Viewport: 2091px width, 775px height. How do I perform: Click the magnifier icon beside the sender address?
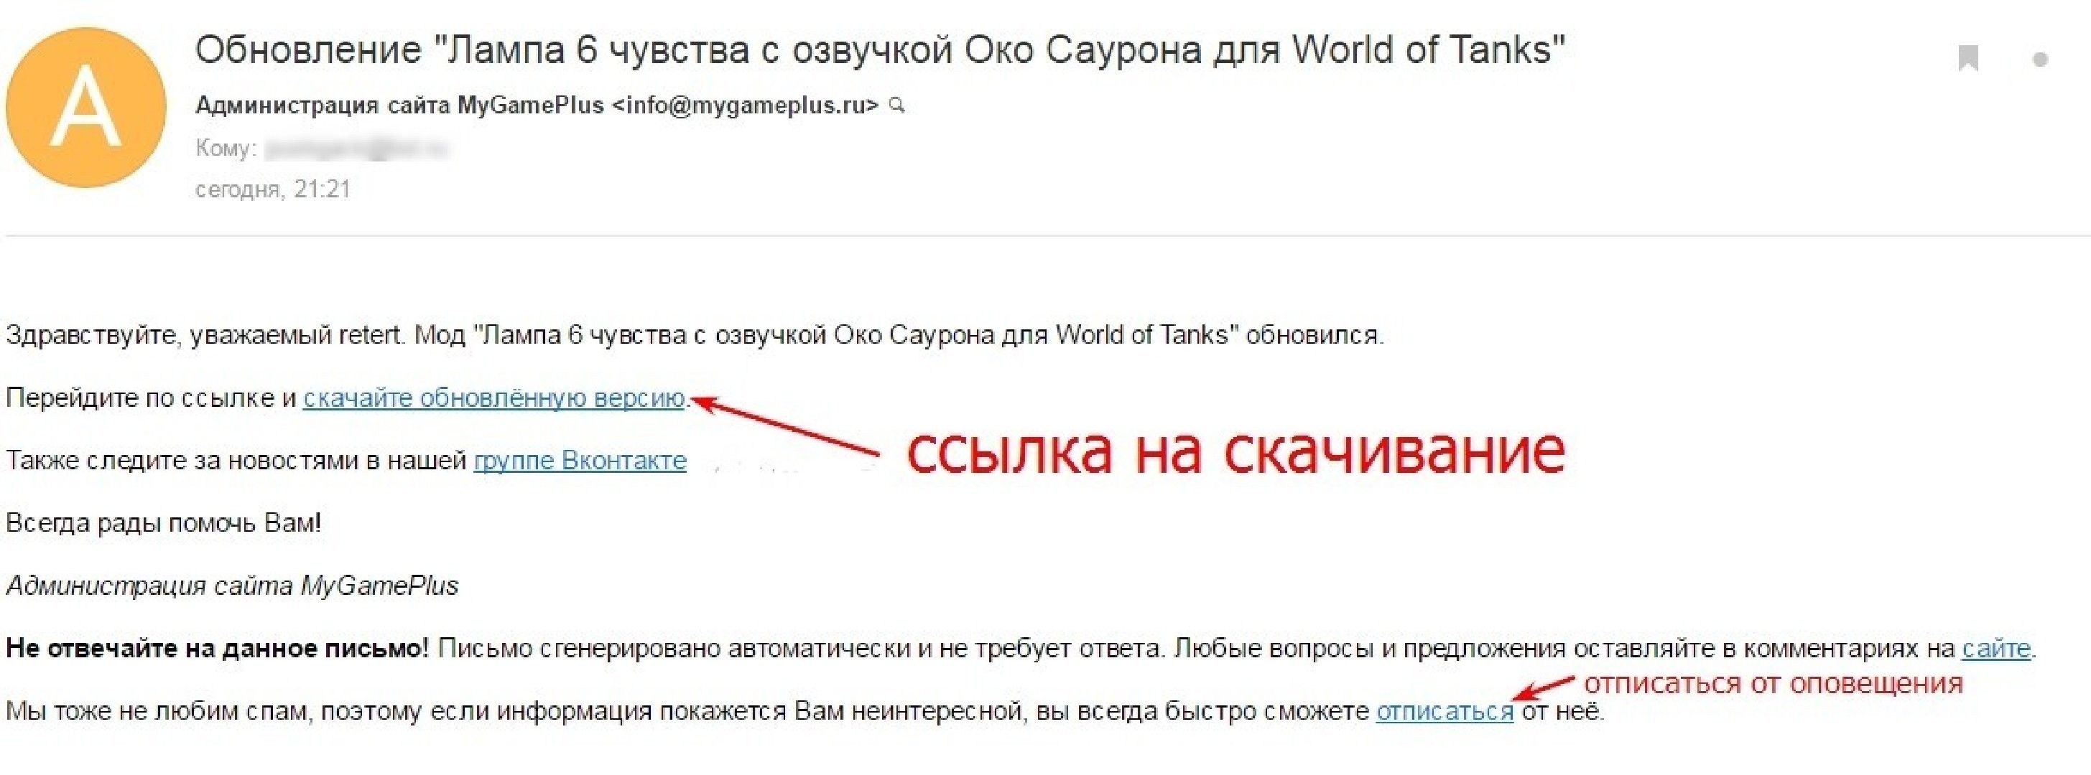pyautogui.click(x=897, y=105)
